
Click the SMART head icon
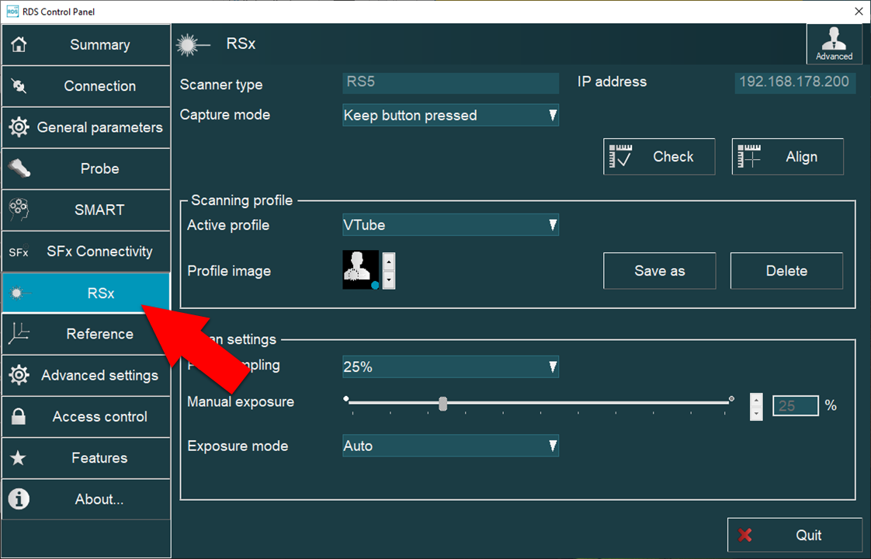(19, 210)
